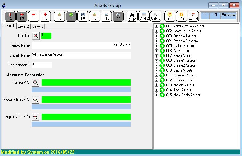Image resolution: width=242 pixels, height=156 pixels.
Task: Click magnifier lookup beside Number field
Action: click(x=36, y=36)
